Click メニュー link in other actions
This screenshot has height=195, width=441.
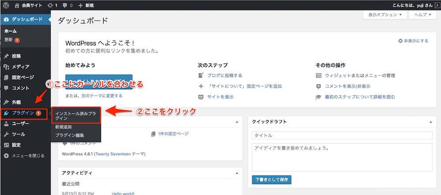pyautogui.click(x=373, y=75)
